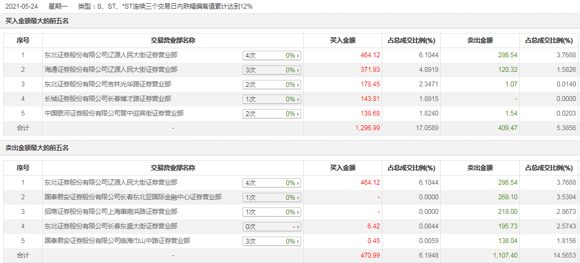Expand the 2次 0% box for 东北证券吉林光华路
This screenshot has height=263, width=580.
click(x=272, y=84)
